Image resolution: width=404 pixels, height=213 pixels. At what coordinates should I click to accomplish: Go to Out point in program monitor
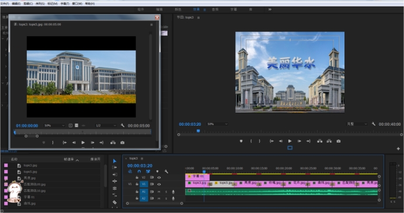308,141
